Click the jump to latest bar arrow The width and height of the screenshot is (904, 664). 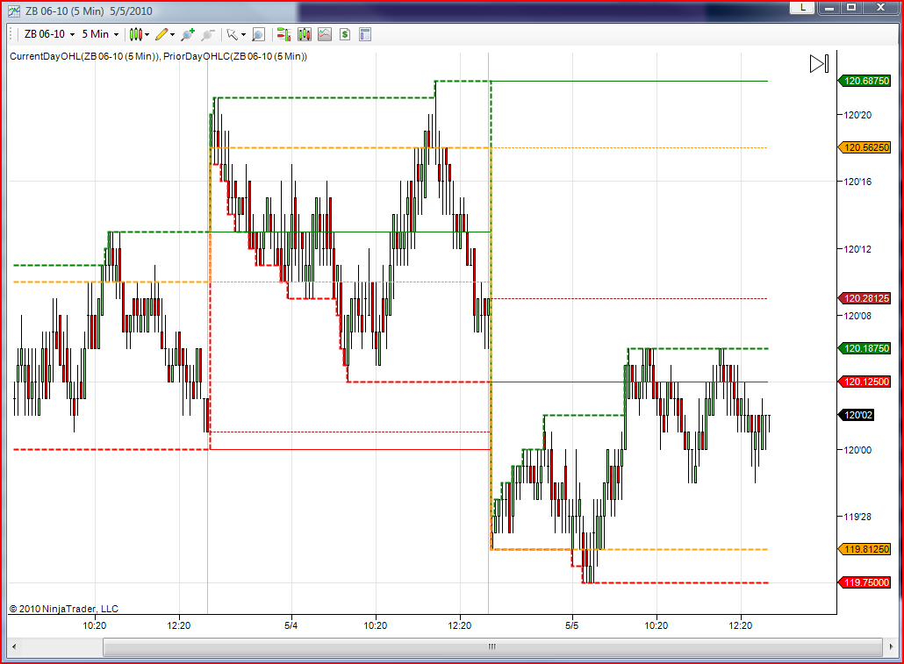click(x=819, y=63)
